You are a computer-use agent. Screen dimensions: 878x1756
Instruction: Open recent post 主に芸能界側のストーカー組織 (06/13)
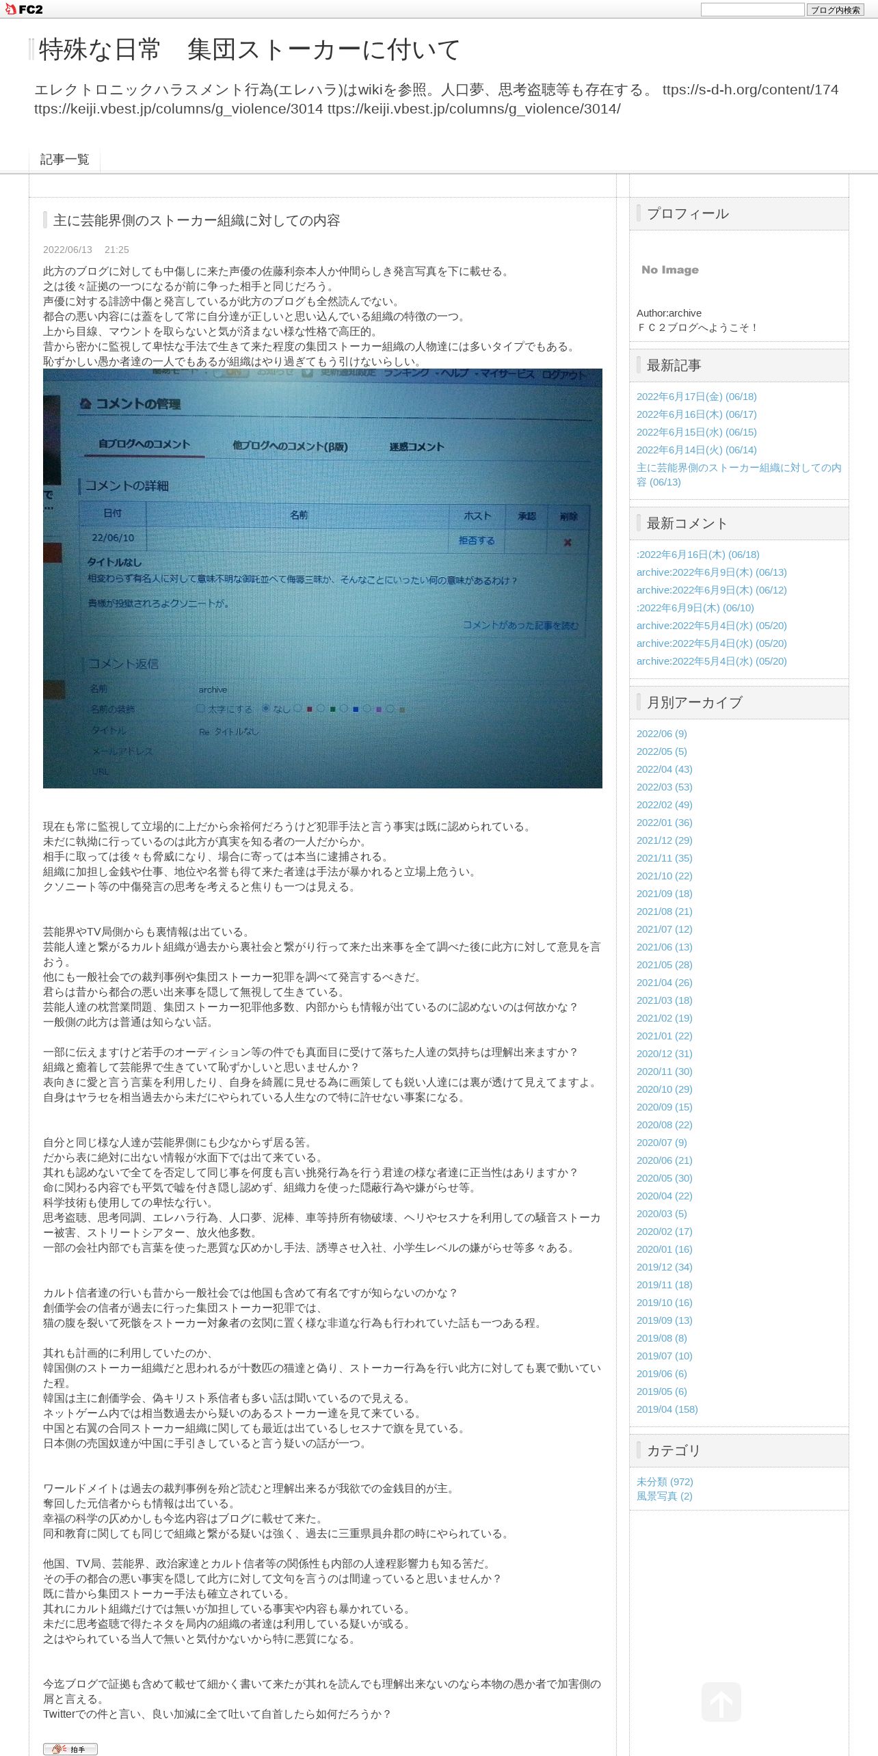pyautogui.click(x=739, y=475)
